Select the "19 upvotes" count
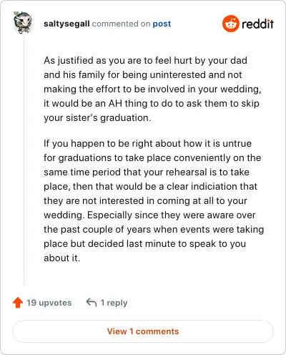This screenshot has width=286, height=355. coord(49,303)
